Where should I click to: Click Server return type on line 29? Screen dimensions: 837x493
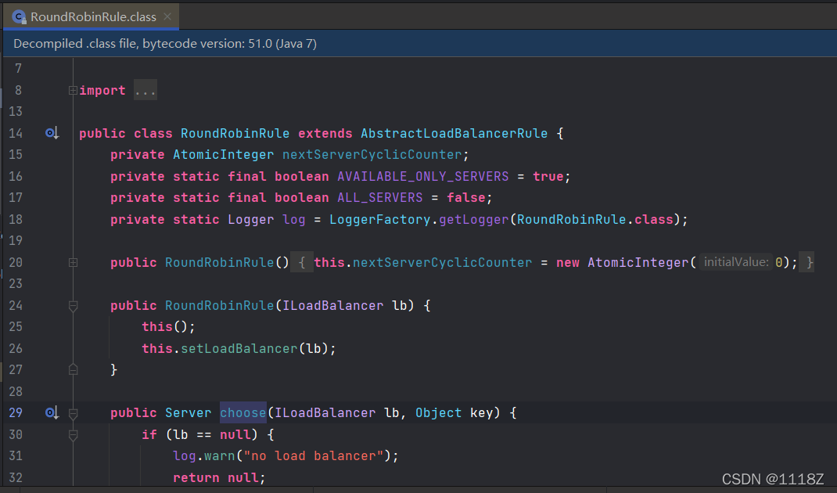pos(188,413)
